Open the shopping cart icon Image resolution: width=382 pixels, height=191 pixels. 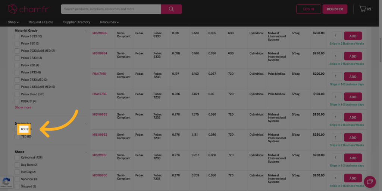tap(363, 9)
